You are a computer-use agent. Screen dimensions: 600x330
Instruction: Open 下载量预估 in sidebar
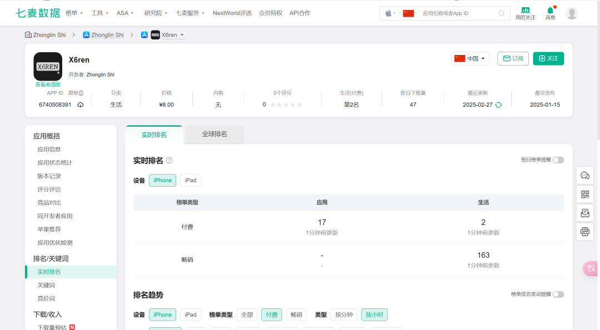(x=52, y=327)
